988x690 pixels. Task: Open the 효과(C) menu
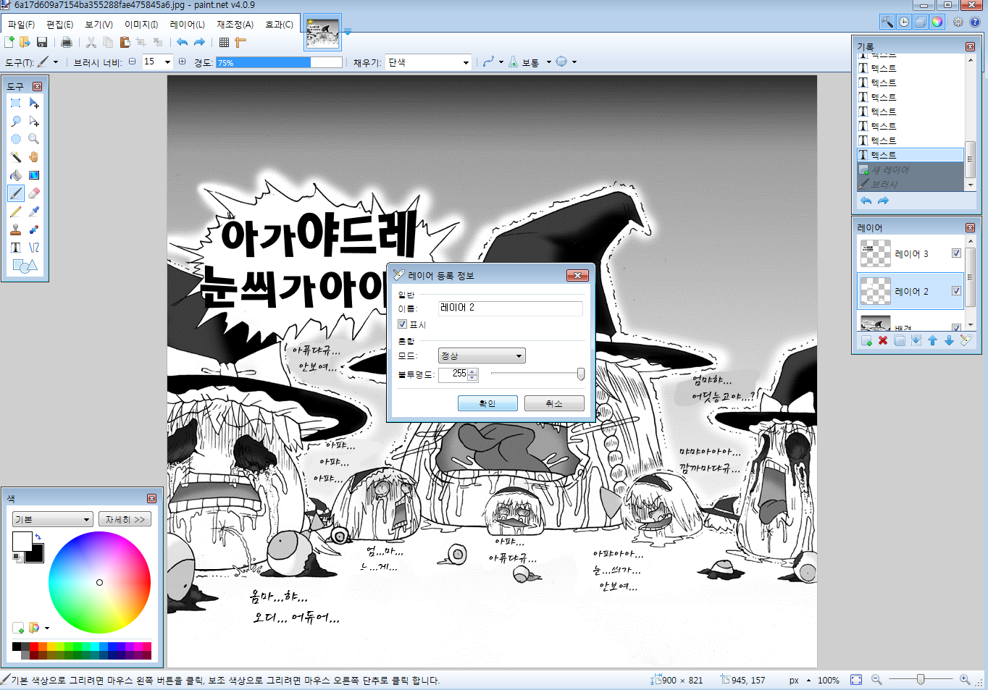coord(279,25)
